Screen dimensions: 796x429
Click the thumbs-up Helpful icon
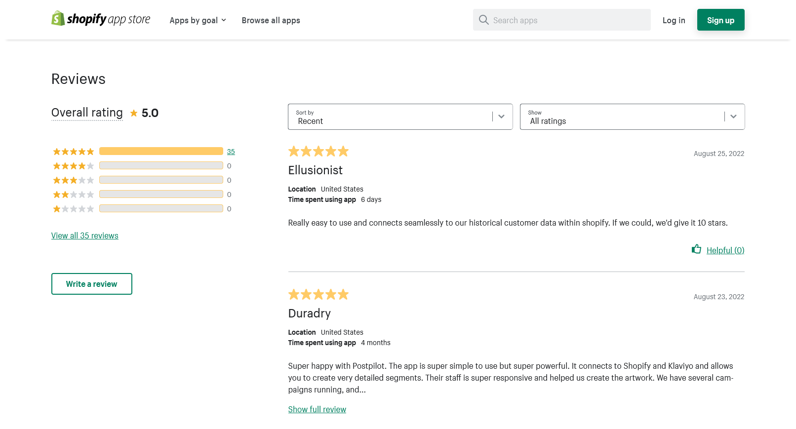tap(696, 249)
